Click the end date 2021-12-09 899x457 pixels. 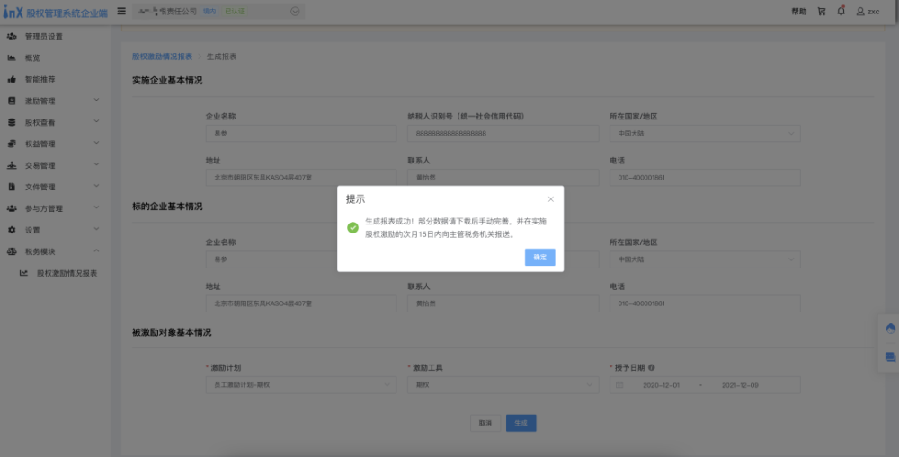740,385
